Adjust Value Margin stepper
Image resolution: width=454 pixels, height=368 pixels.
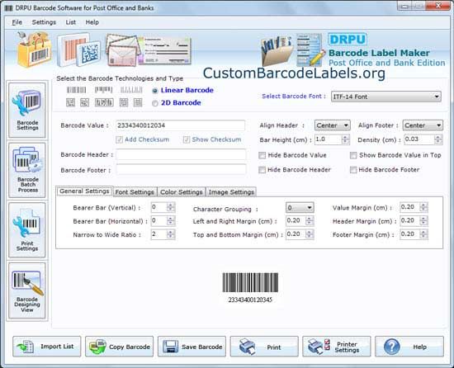coord(423,207)
